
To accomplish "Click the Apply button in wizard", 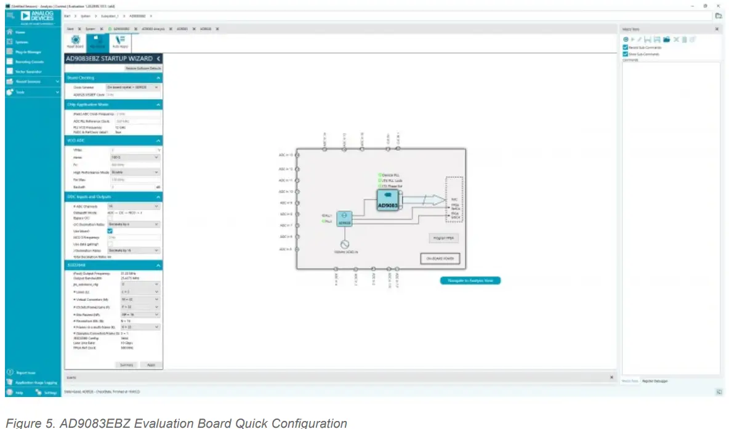I will (x=151, y=365).
